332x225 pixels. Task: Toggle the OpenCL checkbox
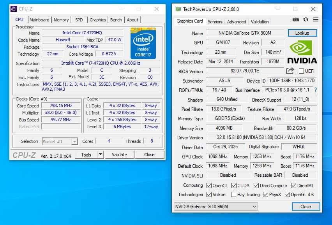click(x=209, y=185)
